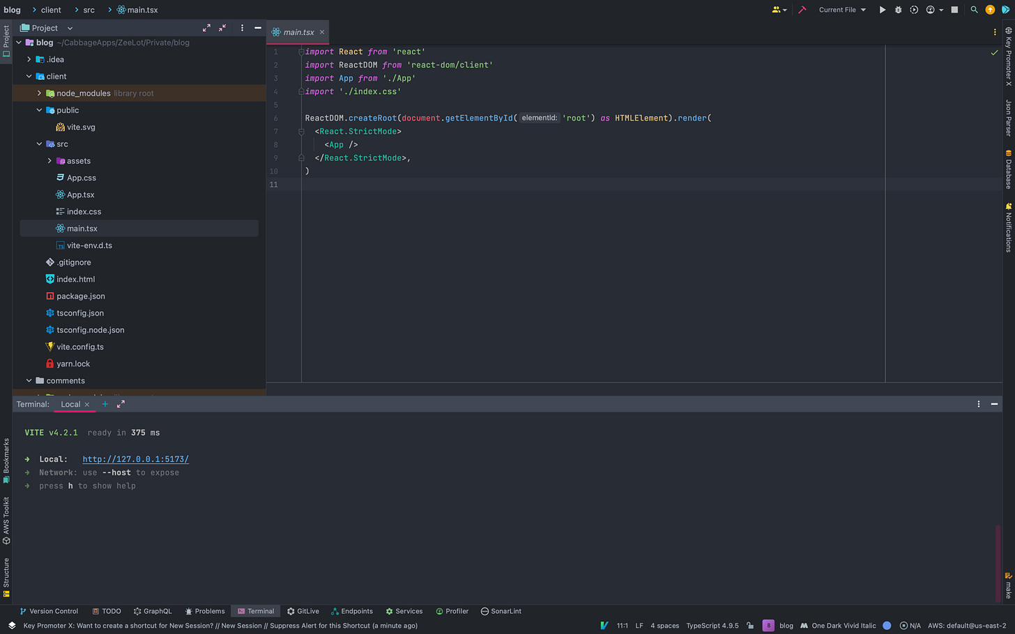Open package.json in the project tree
This screenshot has width=1015, height=634.
click(81, 296)
